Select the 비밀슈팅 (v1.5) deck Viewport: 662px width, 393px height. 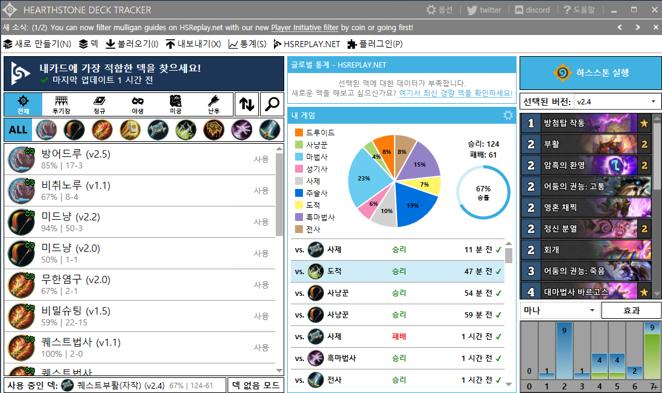coord(139,316)
